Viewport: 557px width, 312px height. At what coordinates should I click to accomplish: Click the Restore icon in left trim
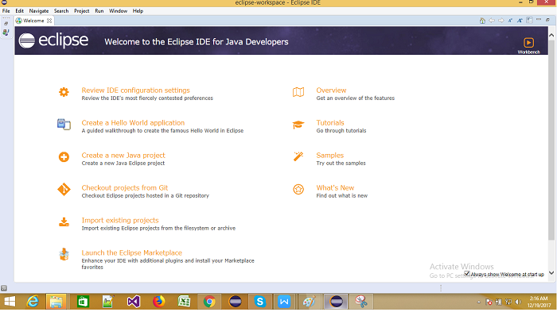click(6, 23)
